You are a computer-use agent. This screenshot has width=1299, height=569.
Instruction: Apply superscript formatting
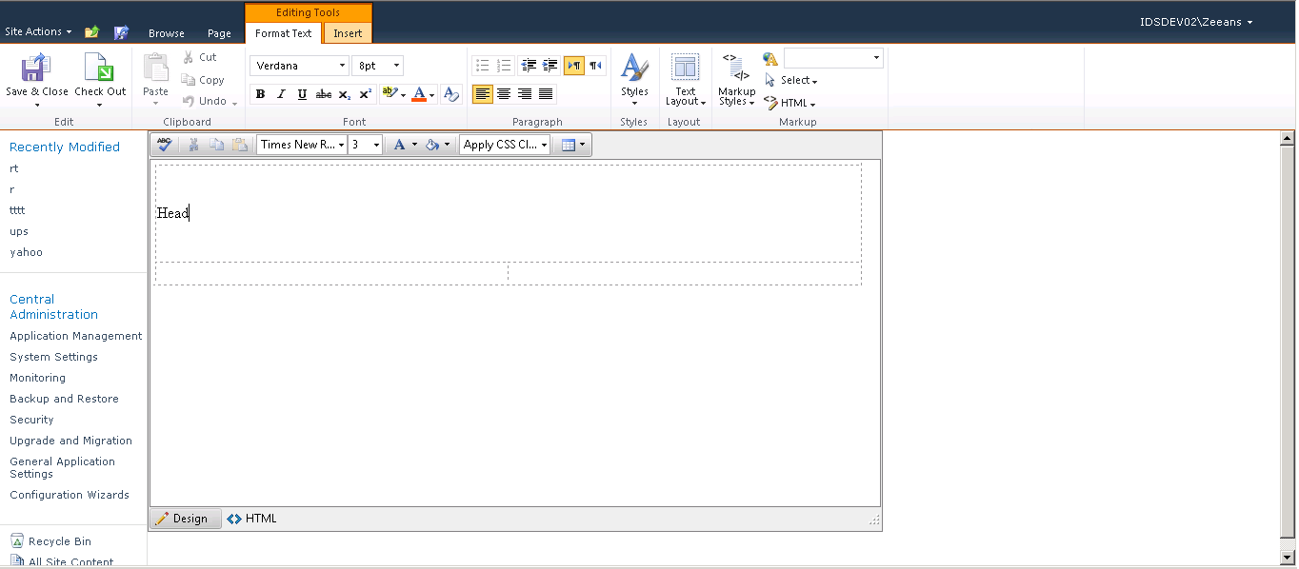click(x=366, y=94)
